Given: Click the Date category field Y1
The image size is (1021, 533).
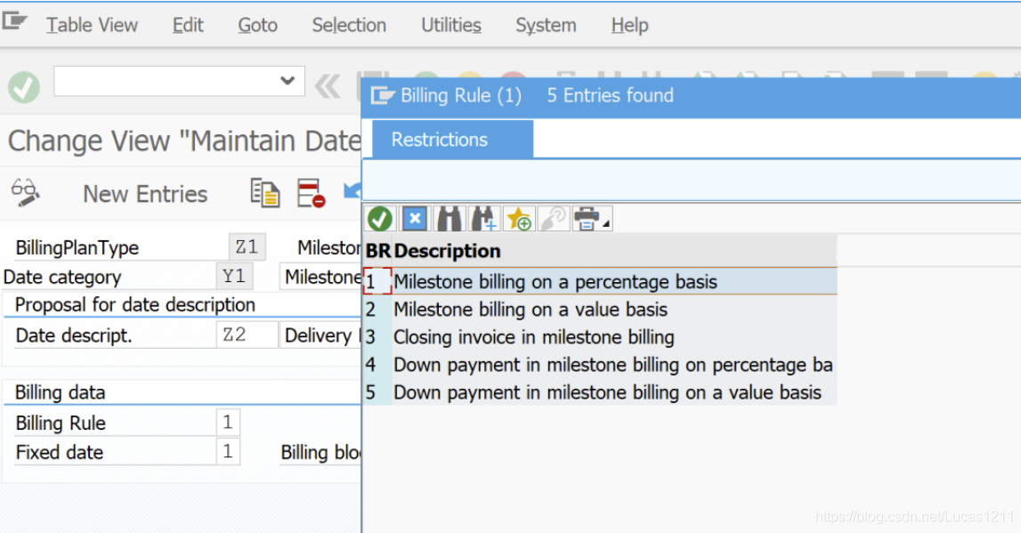Looking at the screenshot, I should 234,276.
